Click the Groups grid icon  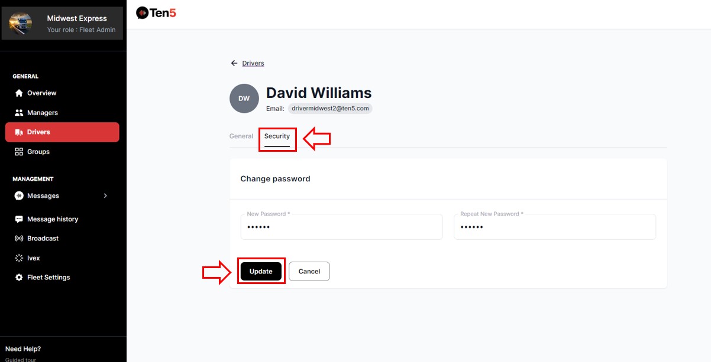[19, 152]
